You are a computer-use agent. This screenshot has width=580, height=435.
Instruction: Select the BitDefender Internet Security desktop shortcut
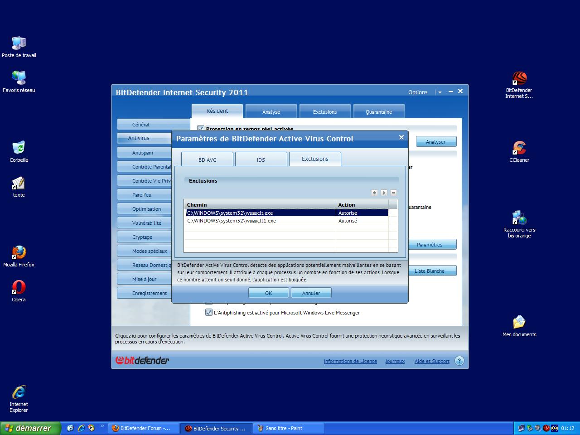pyautogui.click(x=519, y=85)
